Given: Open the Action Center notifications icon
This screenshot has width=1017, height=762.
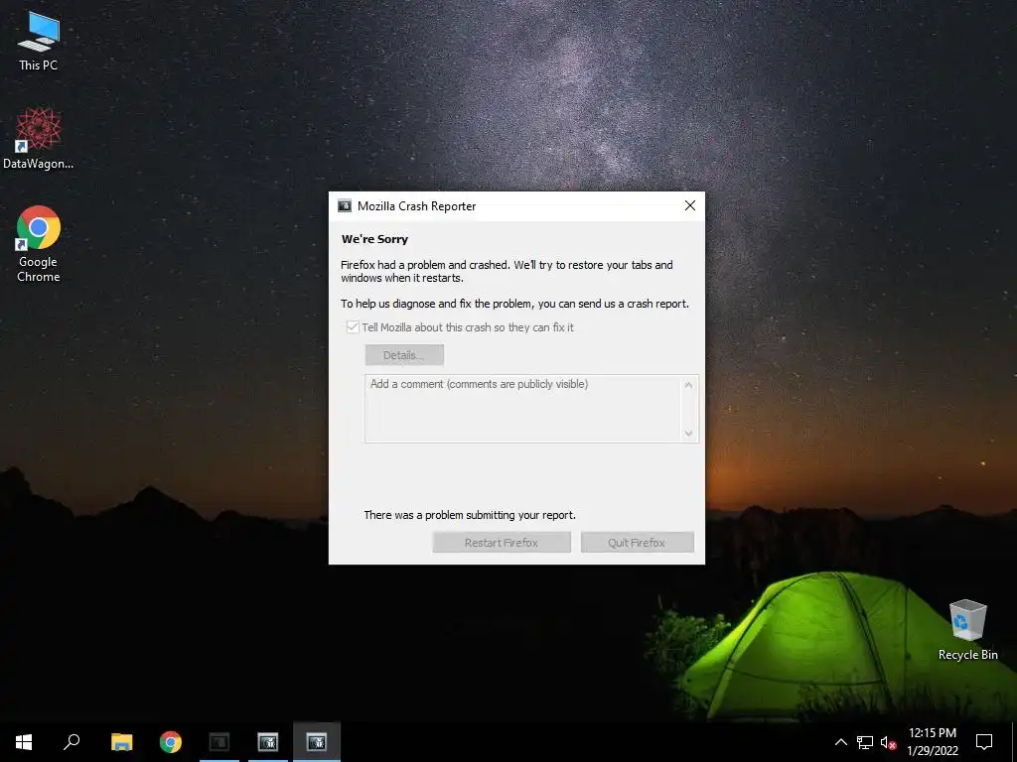Looking at the screenshot, I should point(984,742).
